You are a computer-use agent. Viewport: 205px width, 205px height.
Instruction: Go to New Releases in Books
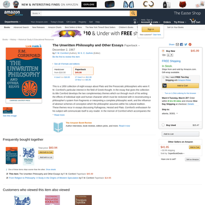(39, 27)
